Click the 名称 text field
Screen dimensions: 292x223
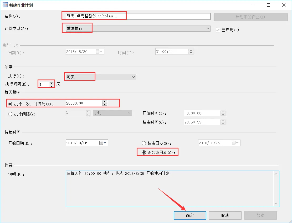(138, 16)
